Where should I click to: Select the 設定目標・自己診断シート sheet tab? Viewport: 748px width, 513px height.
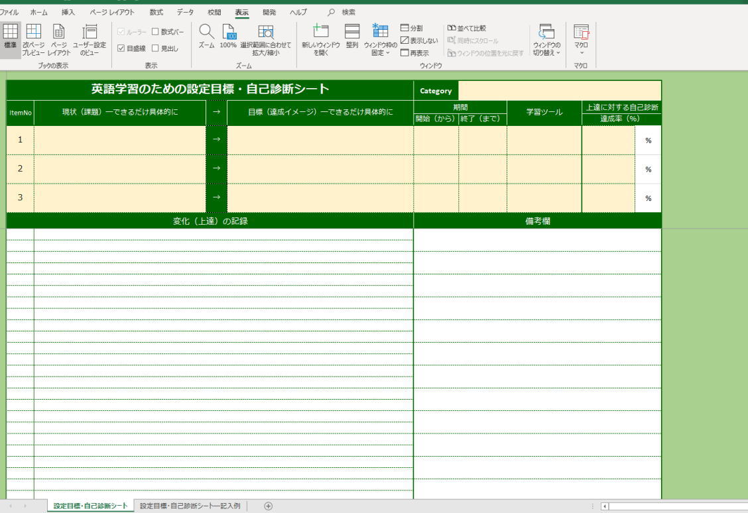pos(91,506)
